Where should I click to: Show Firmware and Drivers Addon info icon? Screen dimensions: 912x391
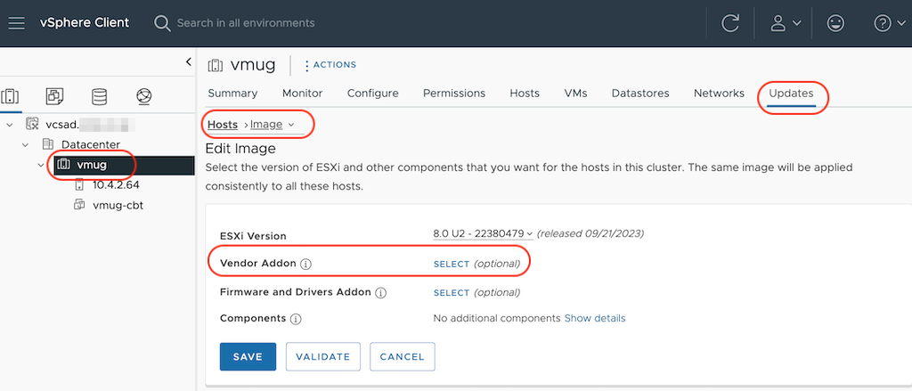coord(381,293)
